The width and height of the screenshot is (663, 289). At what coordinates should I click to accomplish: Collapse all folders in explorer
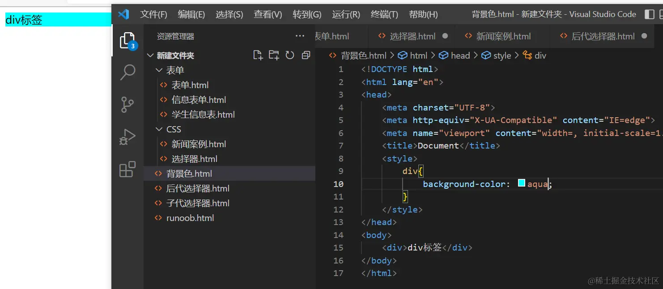click(x=306, y=55)
